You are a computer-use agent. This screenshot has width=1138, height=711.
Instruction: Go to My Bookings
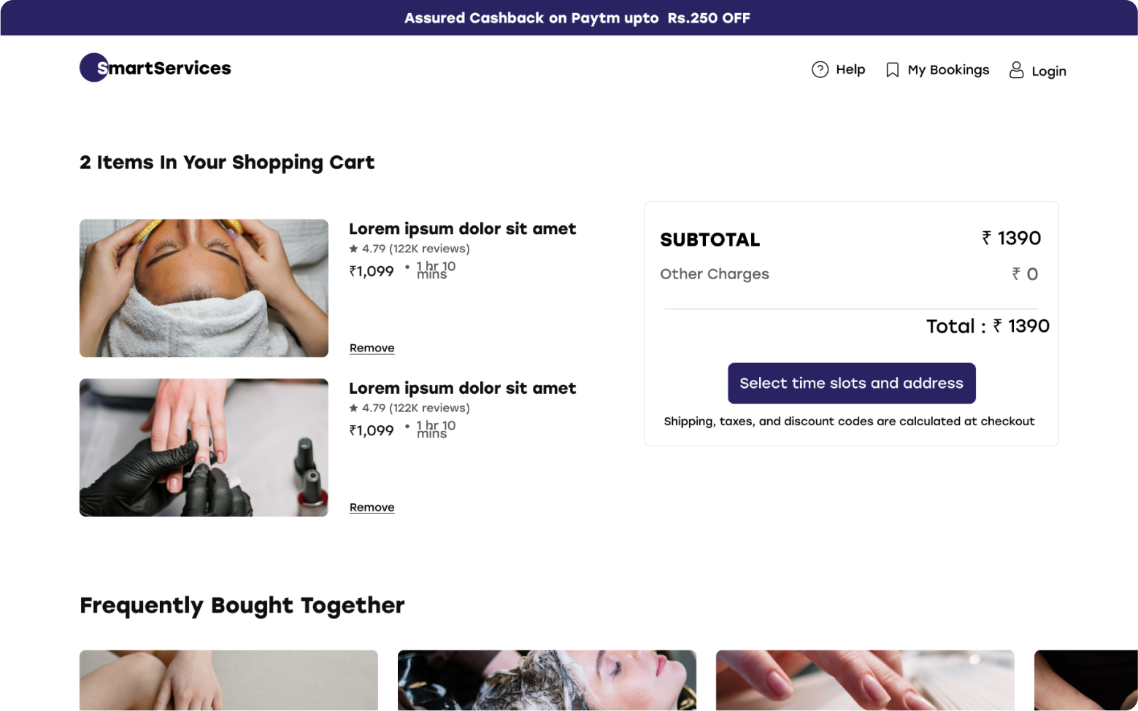[948, 70]
